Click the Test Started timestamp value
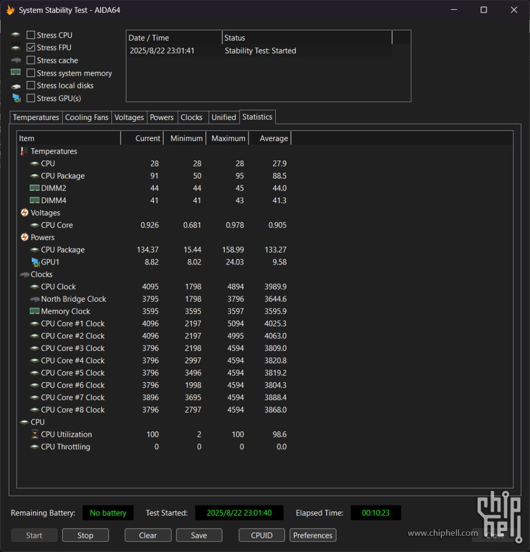This screenshot has width=530, height=552. click(x=239, y=513)
